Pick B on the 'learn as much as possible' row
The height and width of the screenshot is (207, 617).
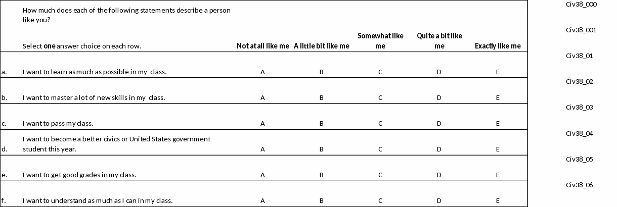pyautogui.click(x=322, y=72)
